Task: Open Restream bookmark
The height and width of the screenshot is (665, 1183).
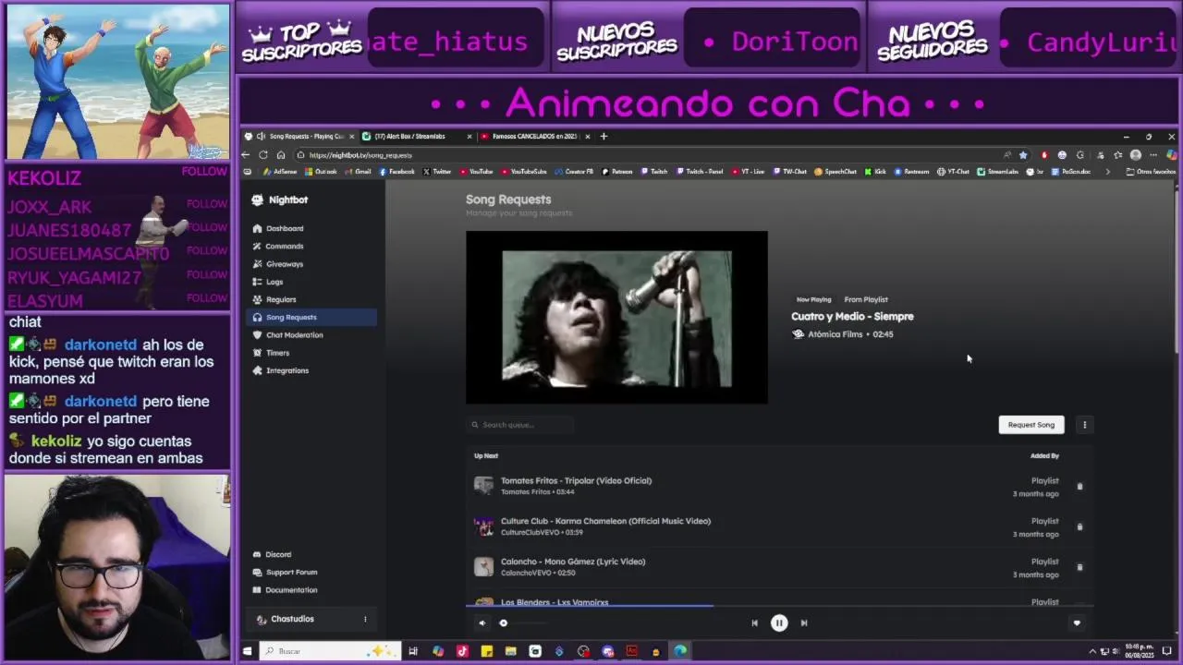Action: (911, 172)
